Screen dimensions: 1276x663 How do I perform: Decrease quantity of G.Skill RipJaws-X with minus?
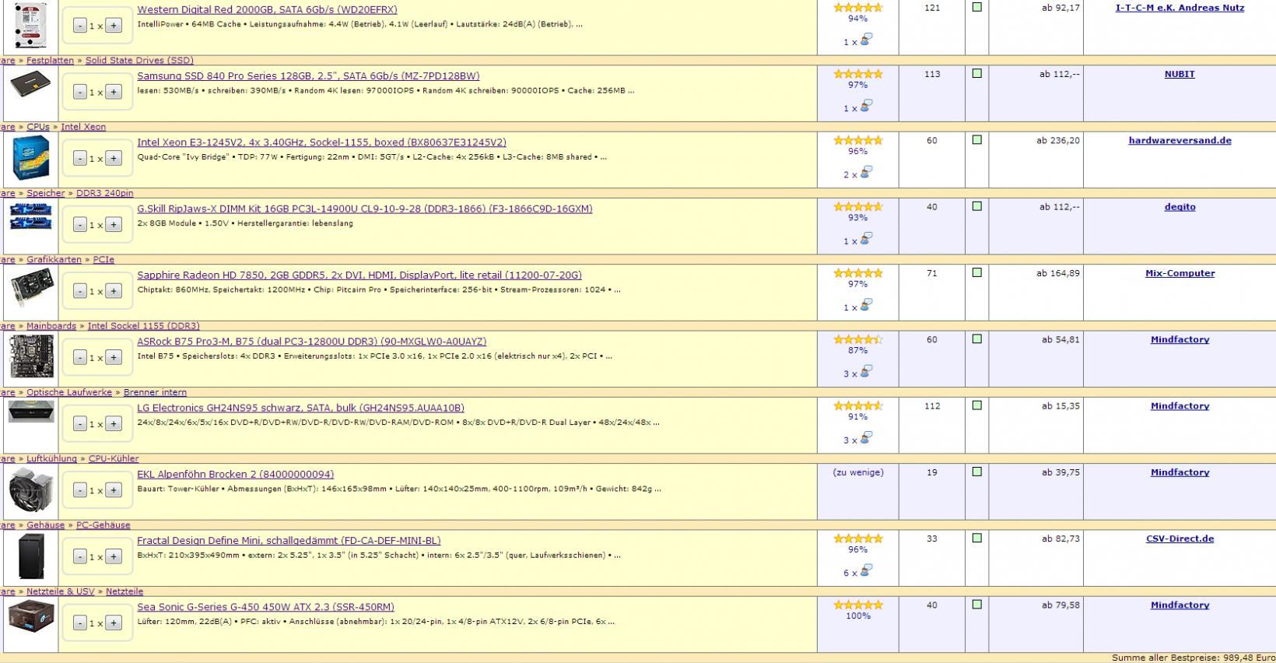point(80,225)
